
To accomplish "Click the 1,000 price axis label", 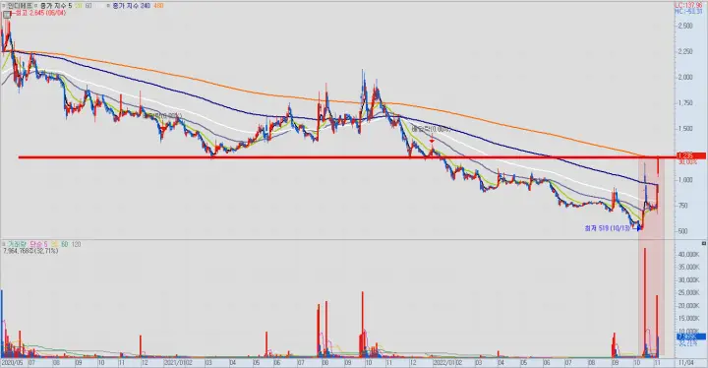I will pos(685,180).
